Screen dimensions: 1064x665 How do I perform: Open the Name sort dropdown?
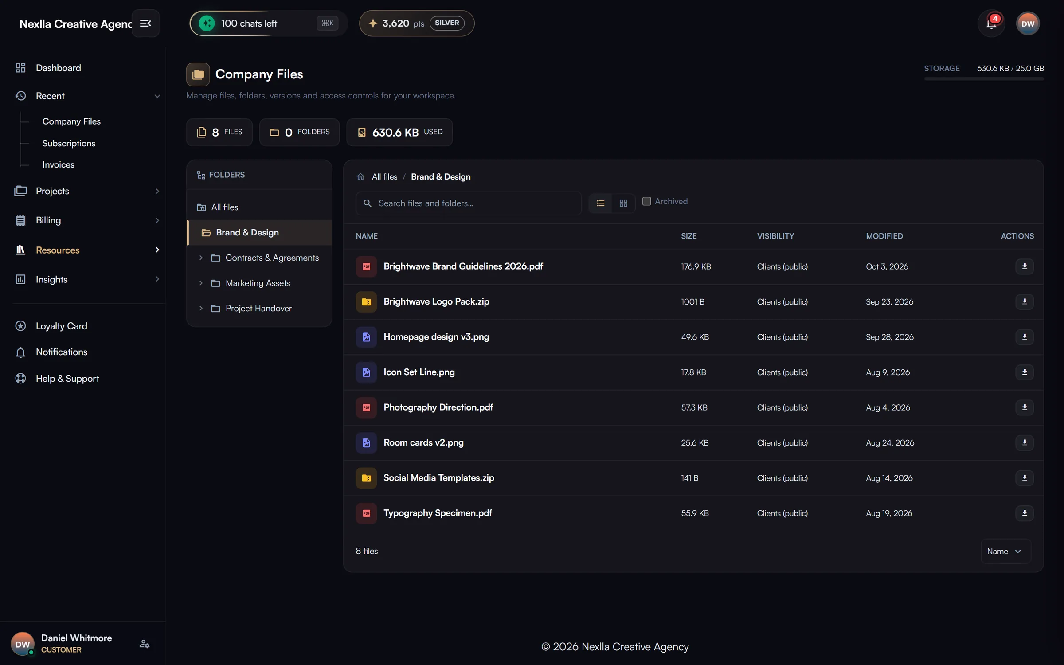[x=1005, y=552]
